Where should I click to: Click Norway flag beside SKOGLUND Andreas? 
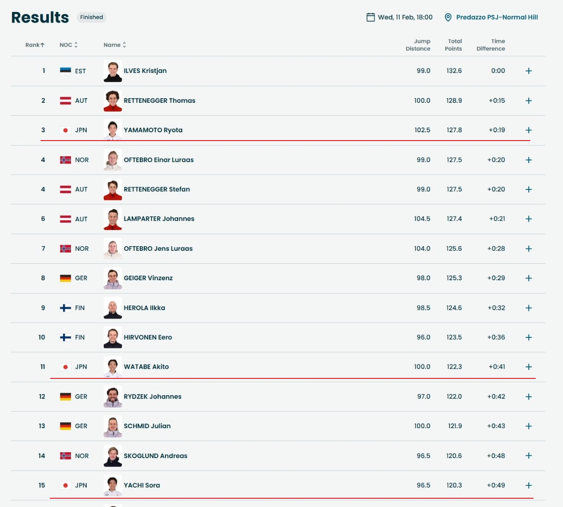tap(65, 456)
